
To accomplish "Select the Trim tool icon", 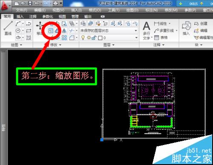I will 72,31.
